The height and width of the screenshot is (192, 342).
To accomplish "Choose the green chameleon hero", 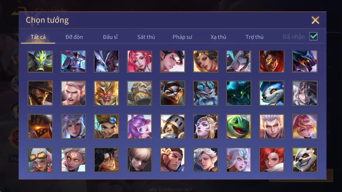I will pyautogui.click(x=238, y=127).
